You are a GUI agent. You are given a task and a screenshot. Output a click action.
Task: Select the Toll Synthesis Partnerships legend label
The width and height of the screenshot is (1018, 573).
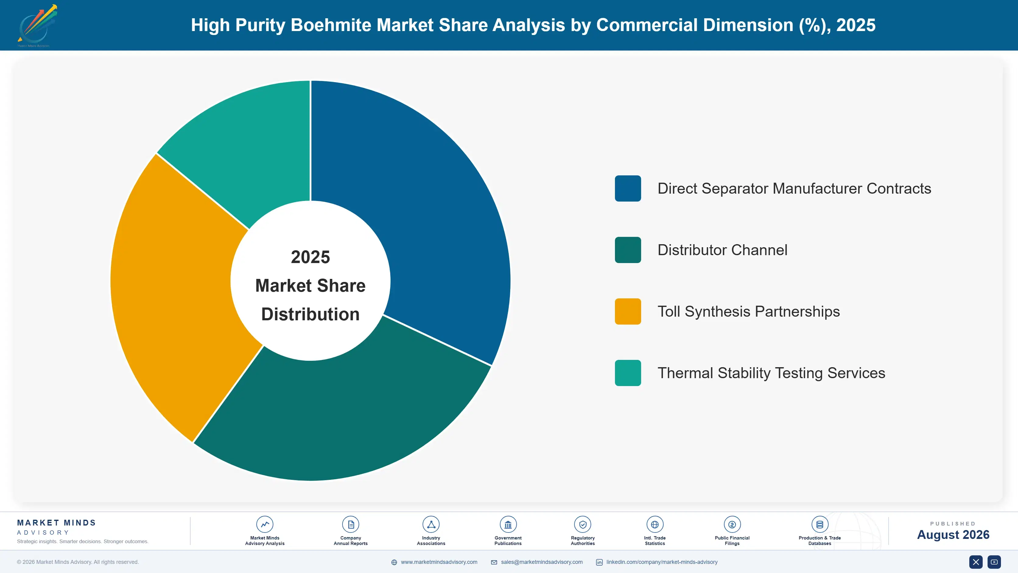pos(749,311)
